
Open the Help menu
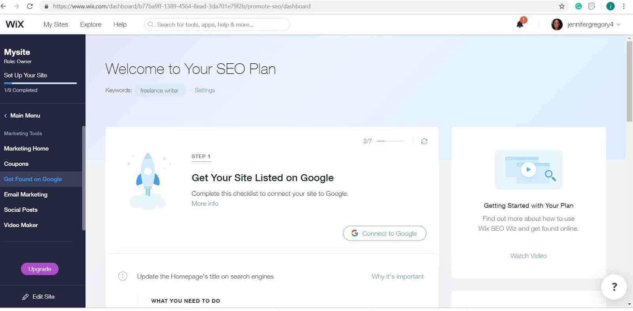click(120, 24)
